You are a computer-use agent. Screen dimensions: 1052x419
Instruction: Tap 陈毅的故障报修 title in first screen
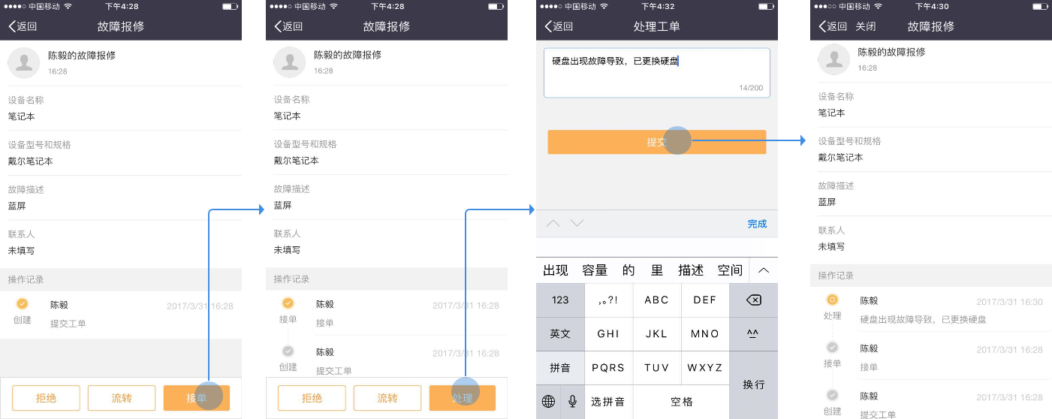pos(82,56)
